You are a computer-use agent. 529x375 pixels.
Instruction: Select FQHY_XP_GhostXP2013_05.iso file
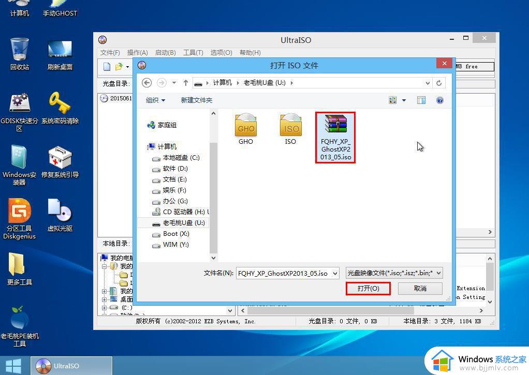pos(335,138)
